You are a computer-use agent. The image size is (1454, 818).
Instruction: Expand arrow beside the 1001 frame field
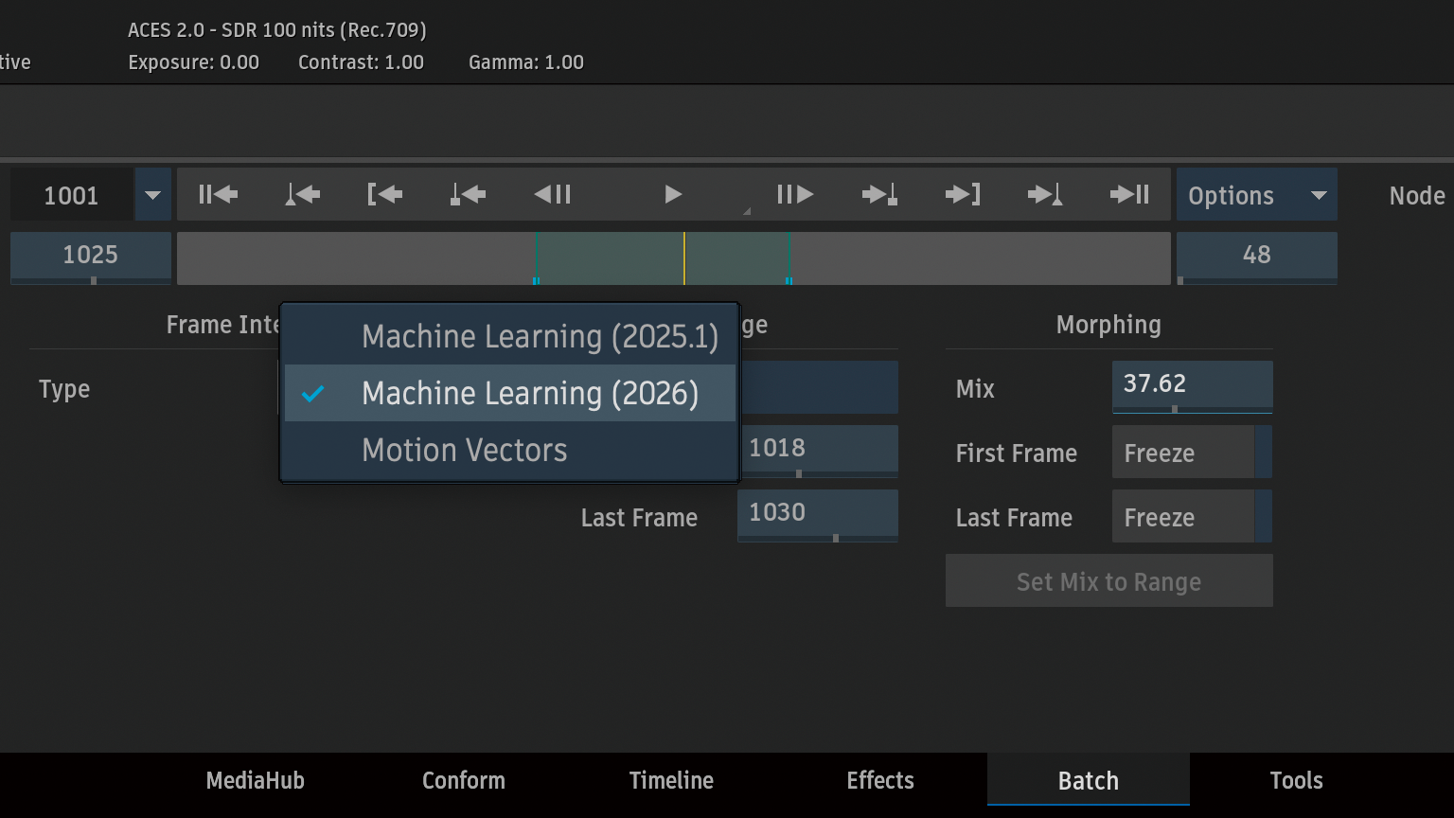click(152, 195)
